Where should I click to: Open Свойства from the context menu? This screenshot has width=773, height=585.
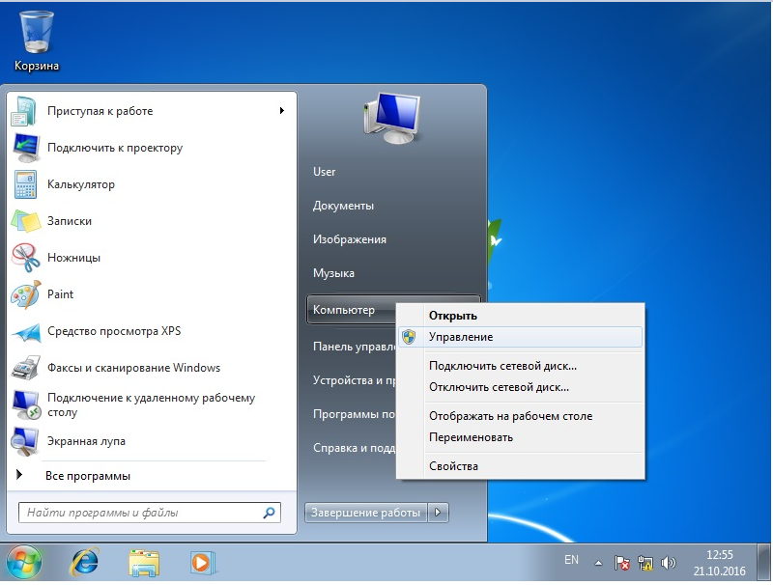[x=521, y=466]
